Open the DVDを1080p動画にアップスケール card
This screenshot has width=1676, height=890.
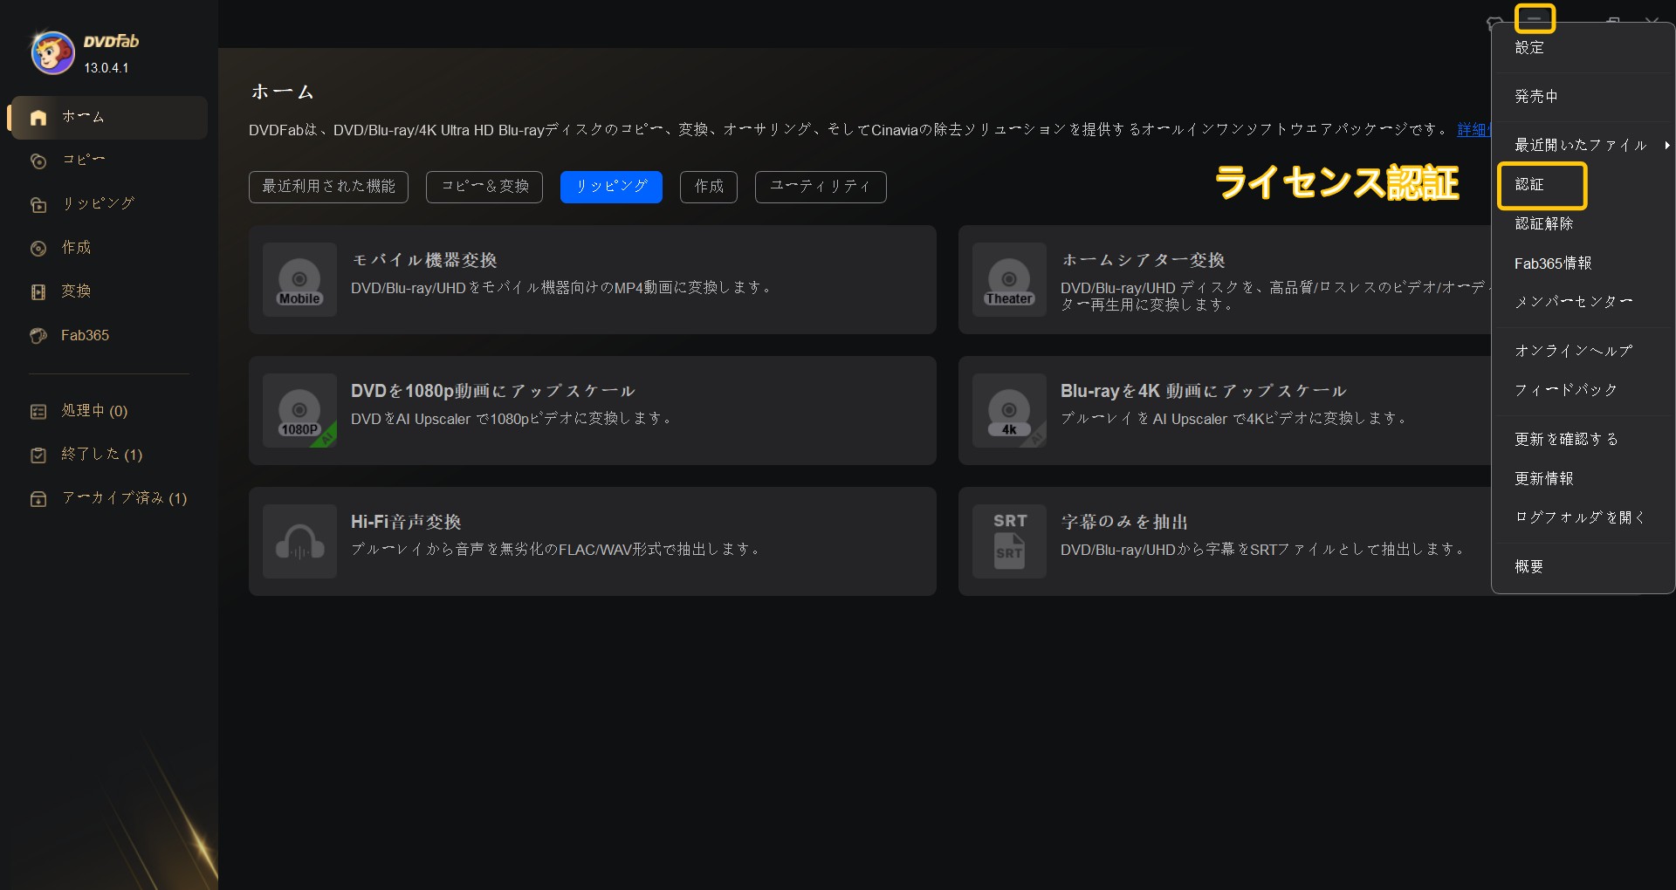(593, 411)
